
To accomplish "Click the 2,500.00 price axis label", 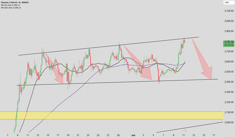I will point(229,72).
